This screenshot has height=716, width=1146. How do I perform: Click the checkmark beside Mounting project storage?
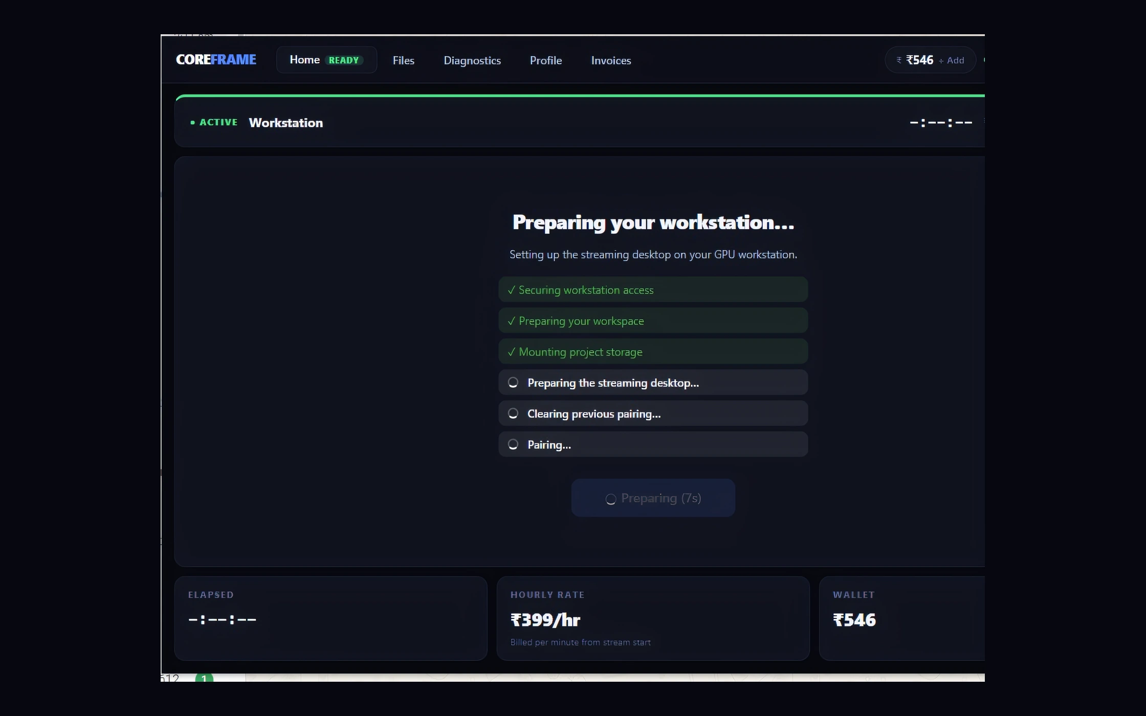[x=511, y=352]
